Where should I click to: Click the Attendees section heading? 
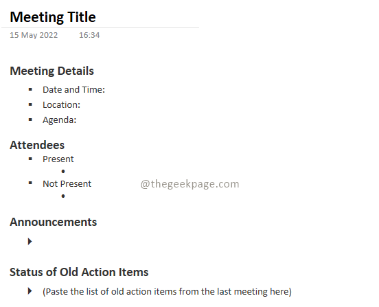(x=37, y=146)
